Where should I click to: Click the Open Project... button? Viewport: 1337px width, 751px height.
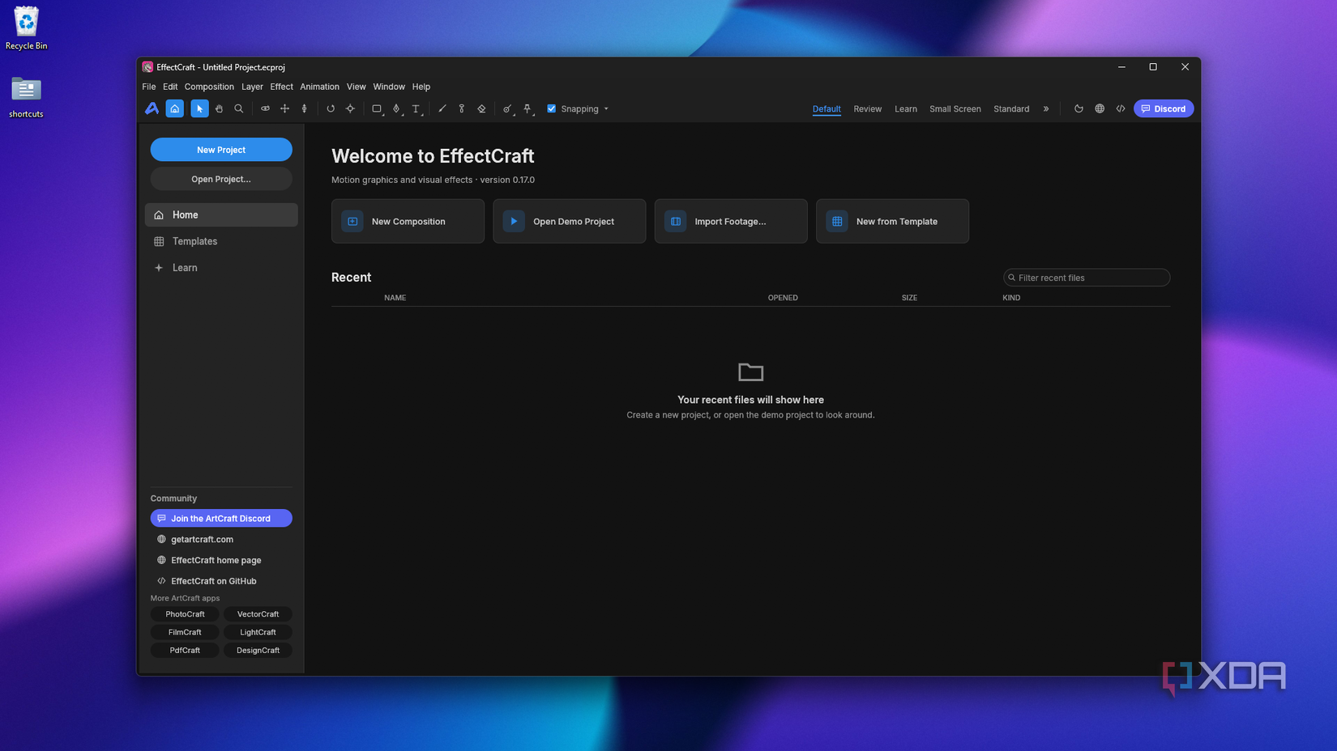pyautogui.click(x=221, y=179)
